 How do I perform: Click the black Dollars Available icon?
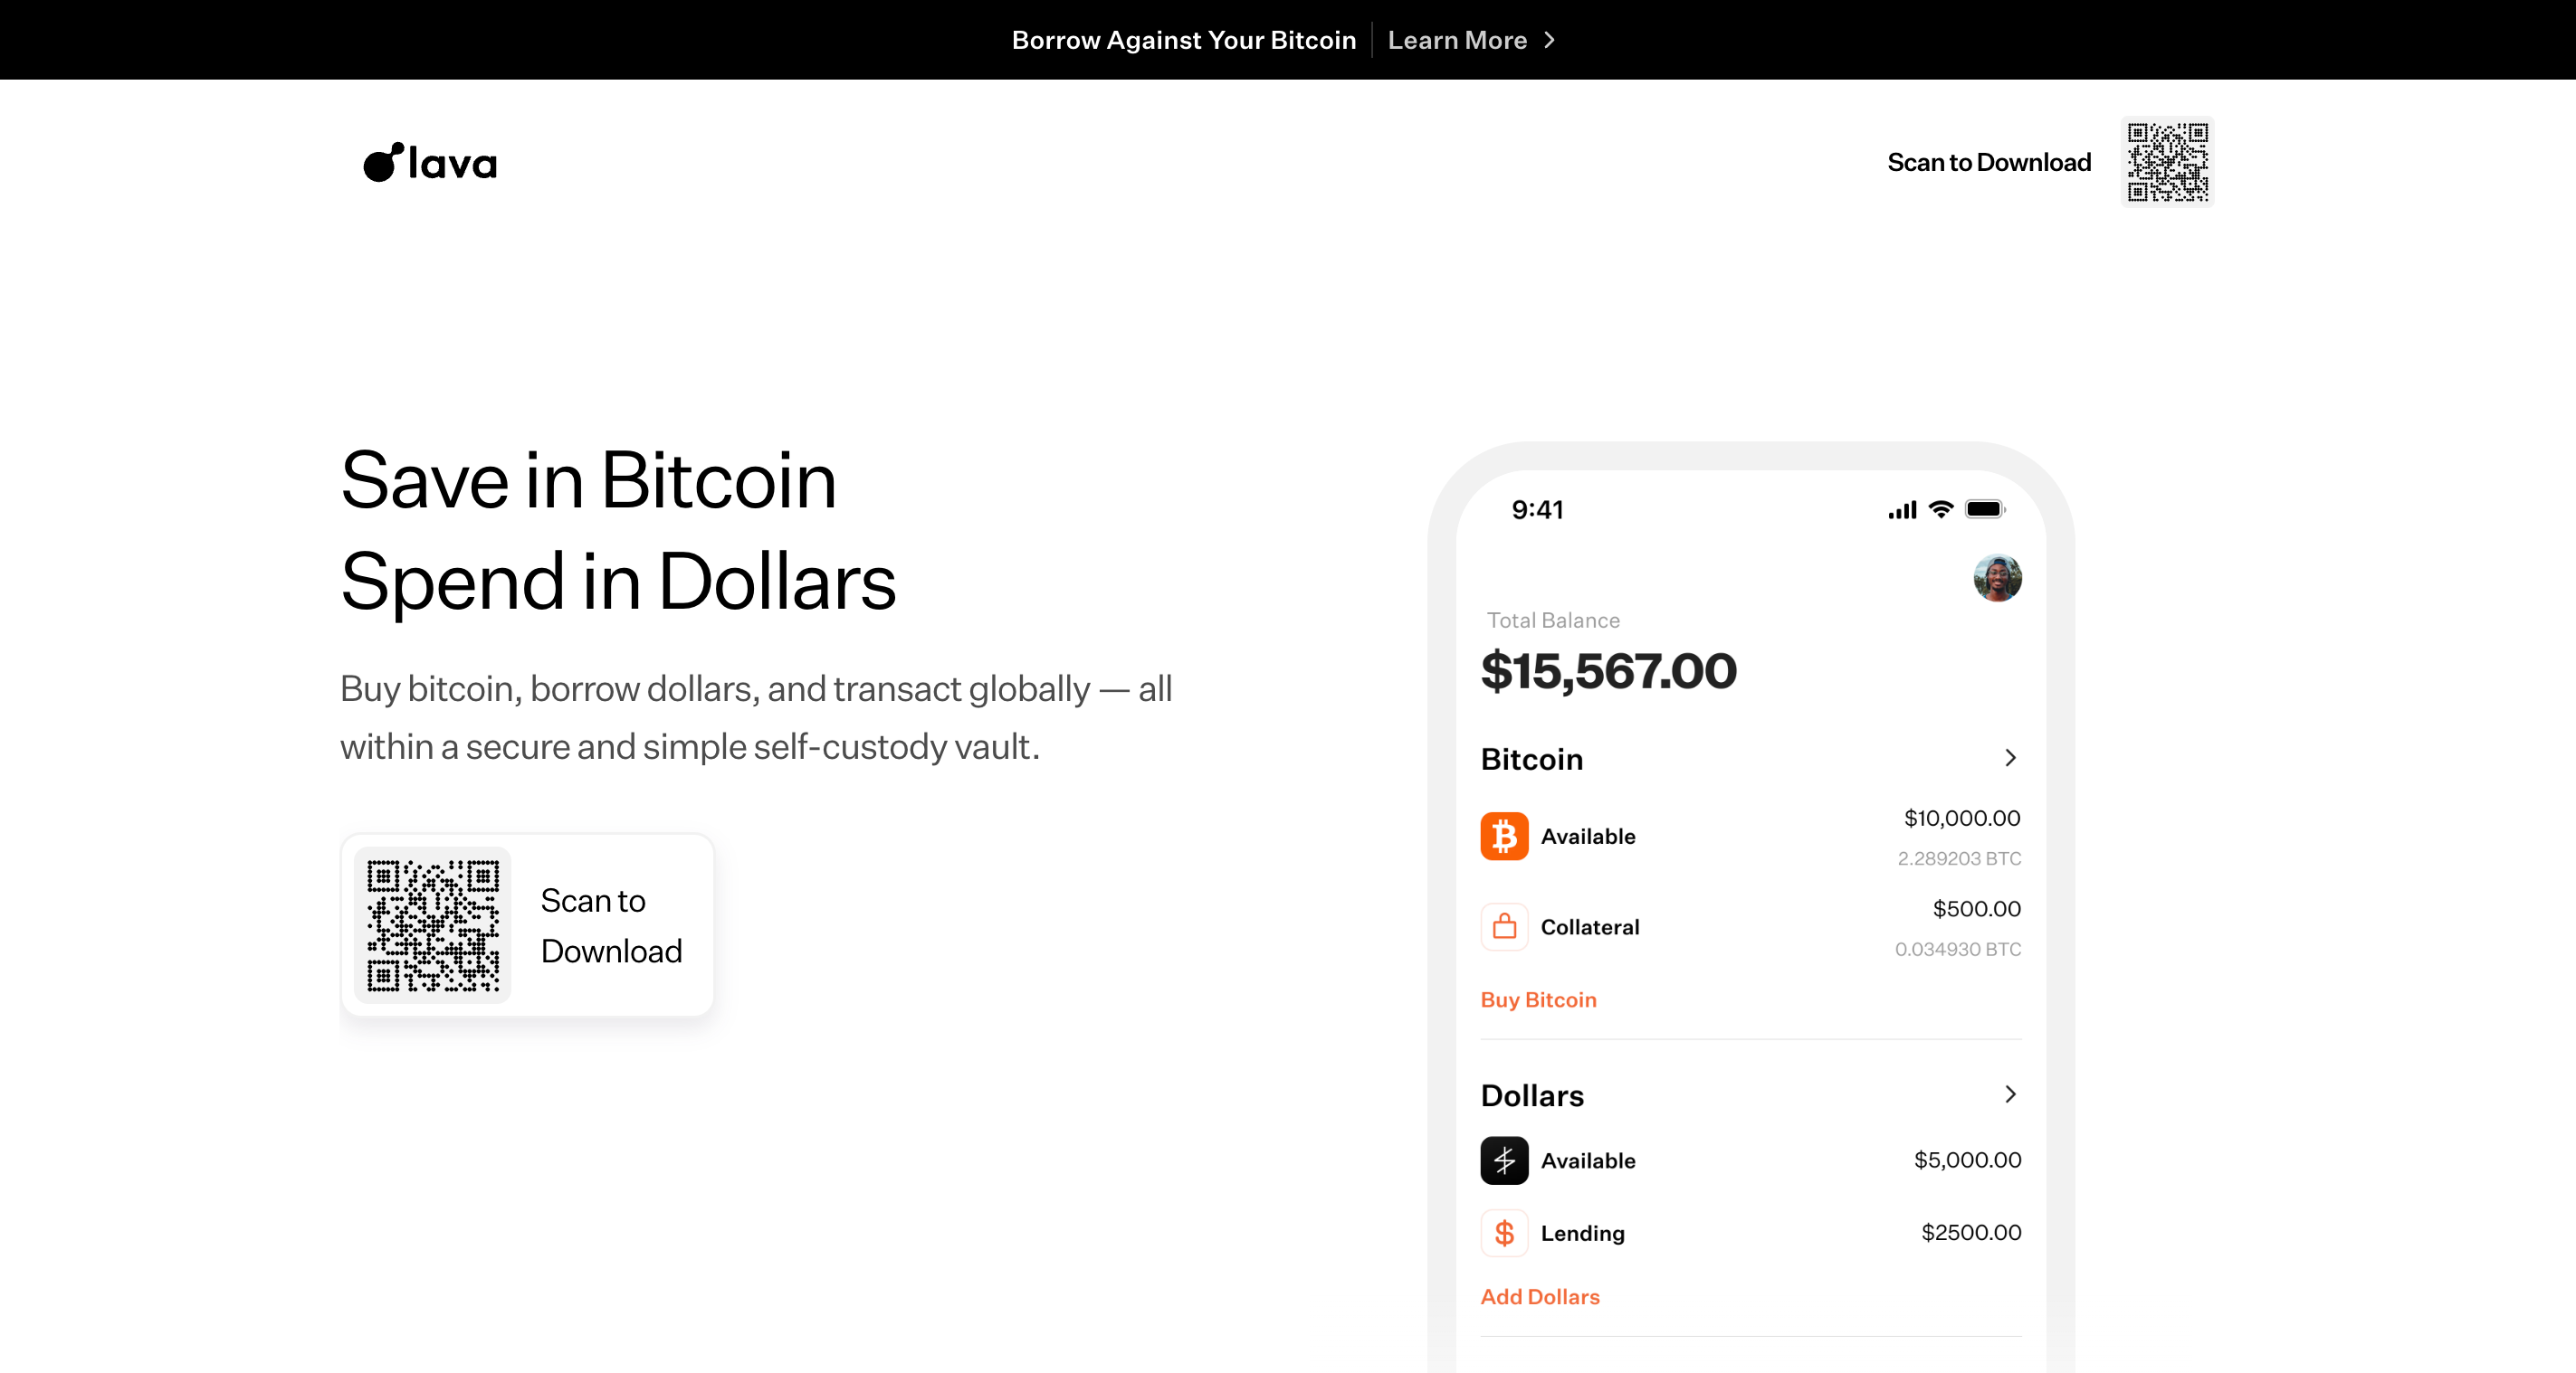(1504, 1160)
